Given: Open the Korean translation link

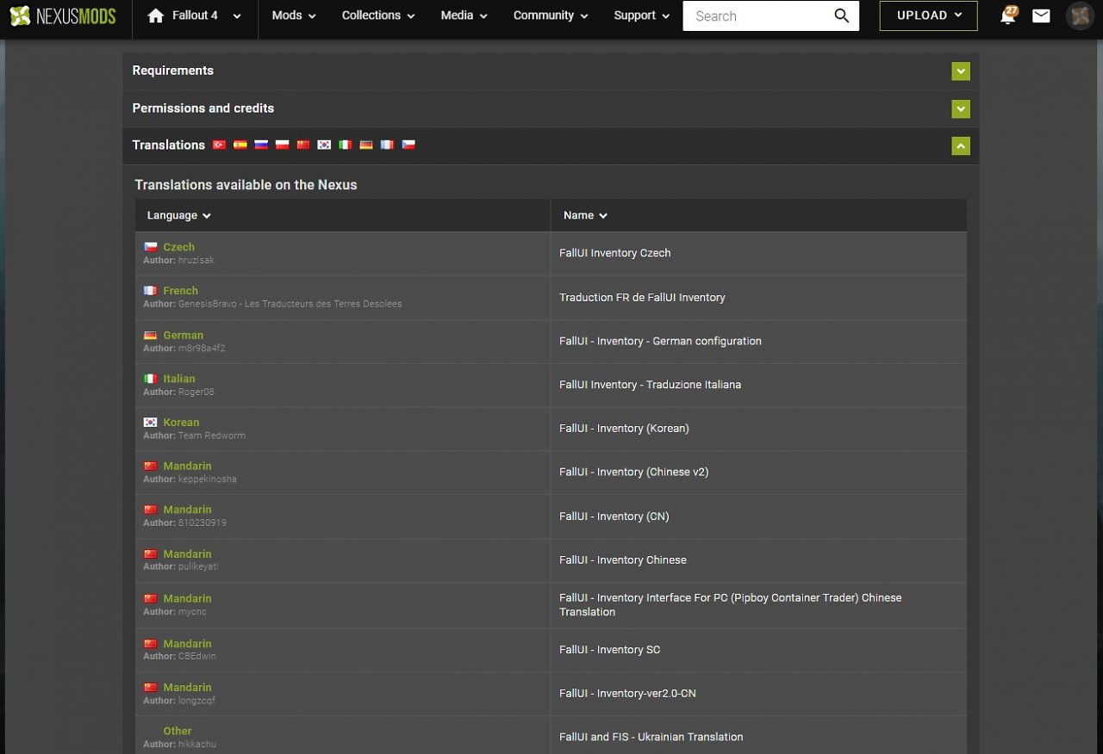Looking at the screenshot, I should click(x=181, y=423).
